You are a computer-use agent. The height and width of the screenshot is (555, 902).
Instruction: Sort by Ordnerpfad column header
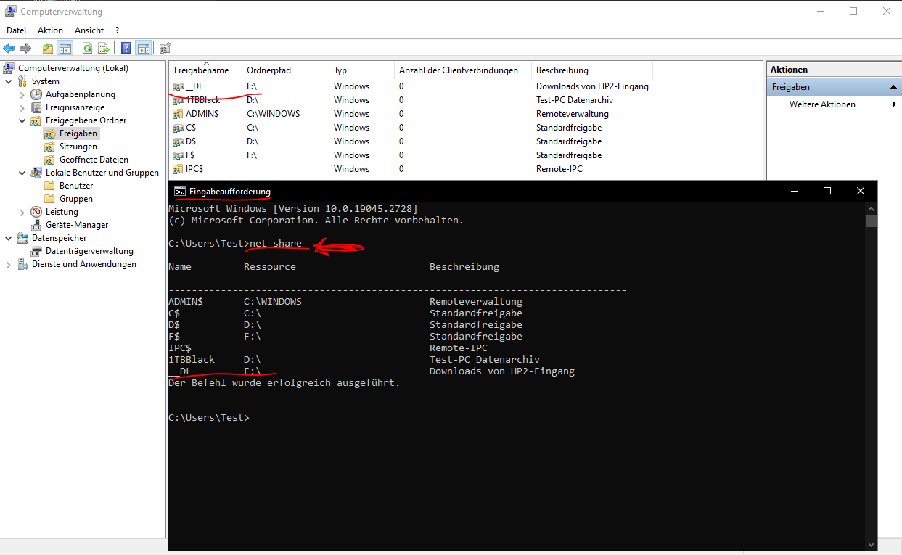pos(285,70)
